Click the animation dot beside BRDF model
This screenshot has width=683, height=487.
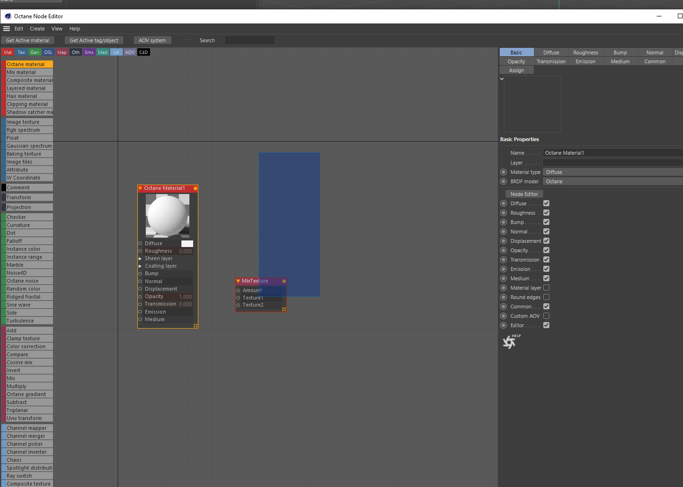point(503,181)
